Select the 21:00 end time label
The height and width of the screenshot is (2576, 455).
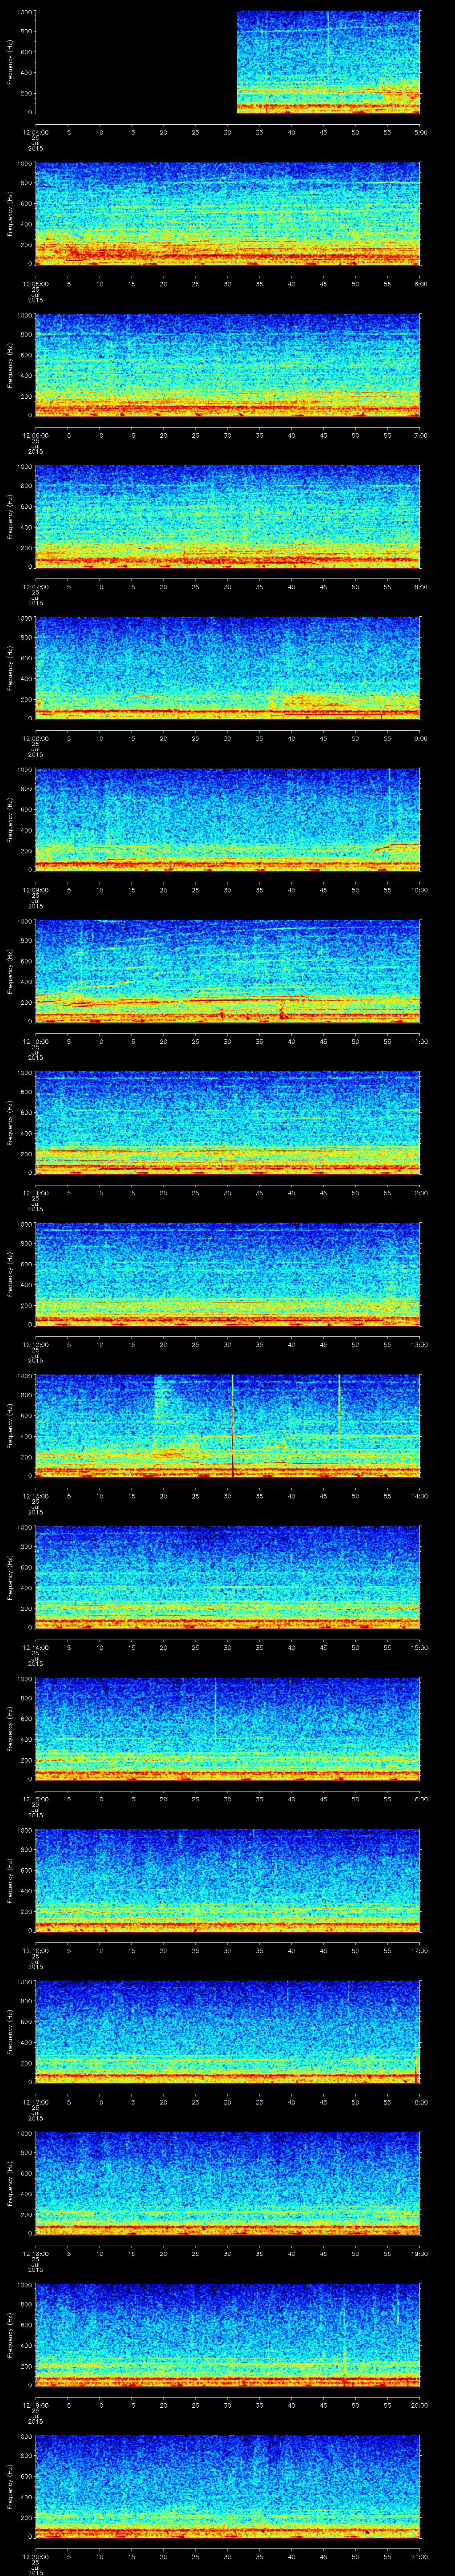click(420, 2556)
